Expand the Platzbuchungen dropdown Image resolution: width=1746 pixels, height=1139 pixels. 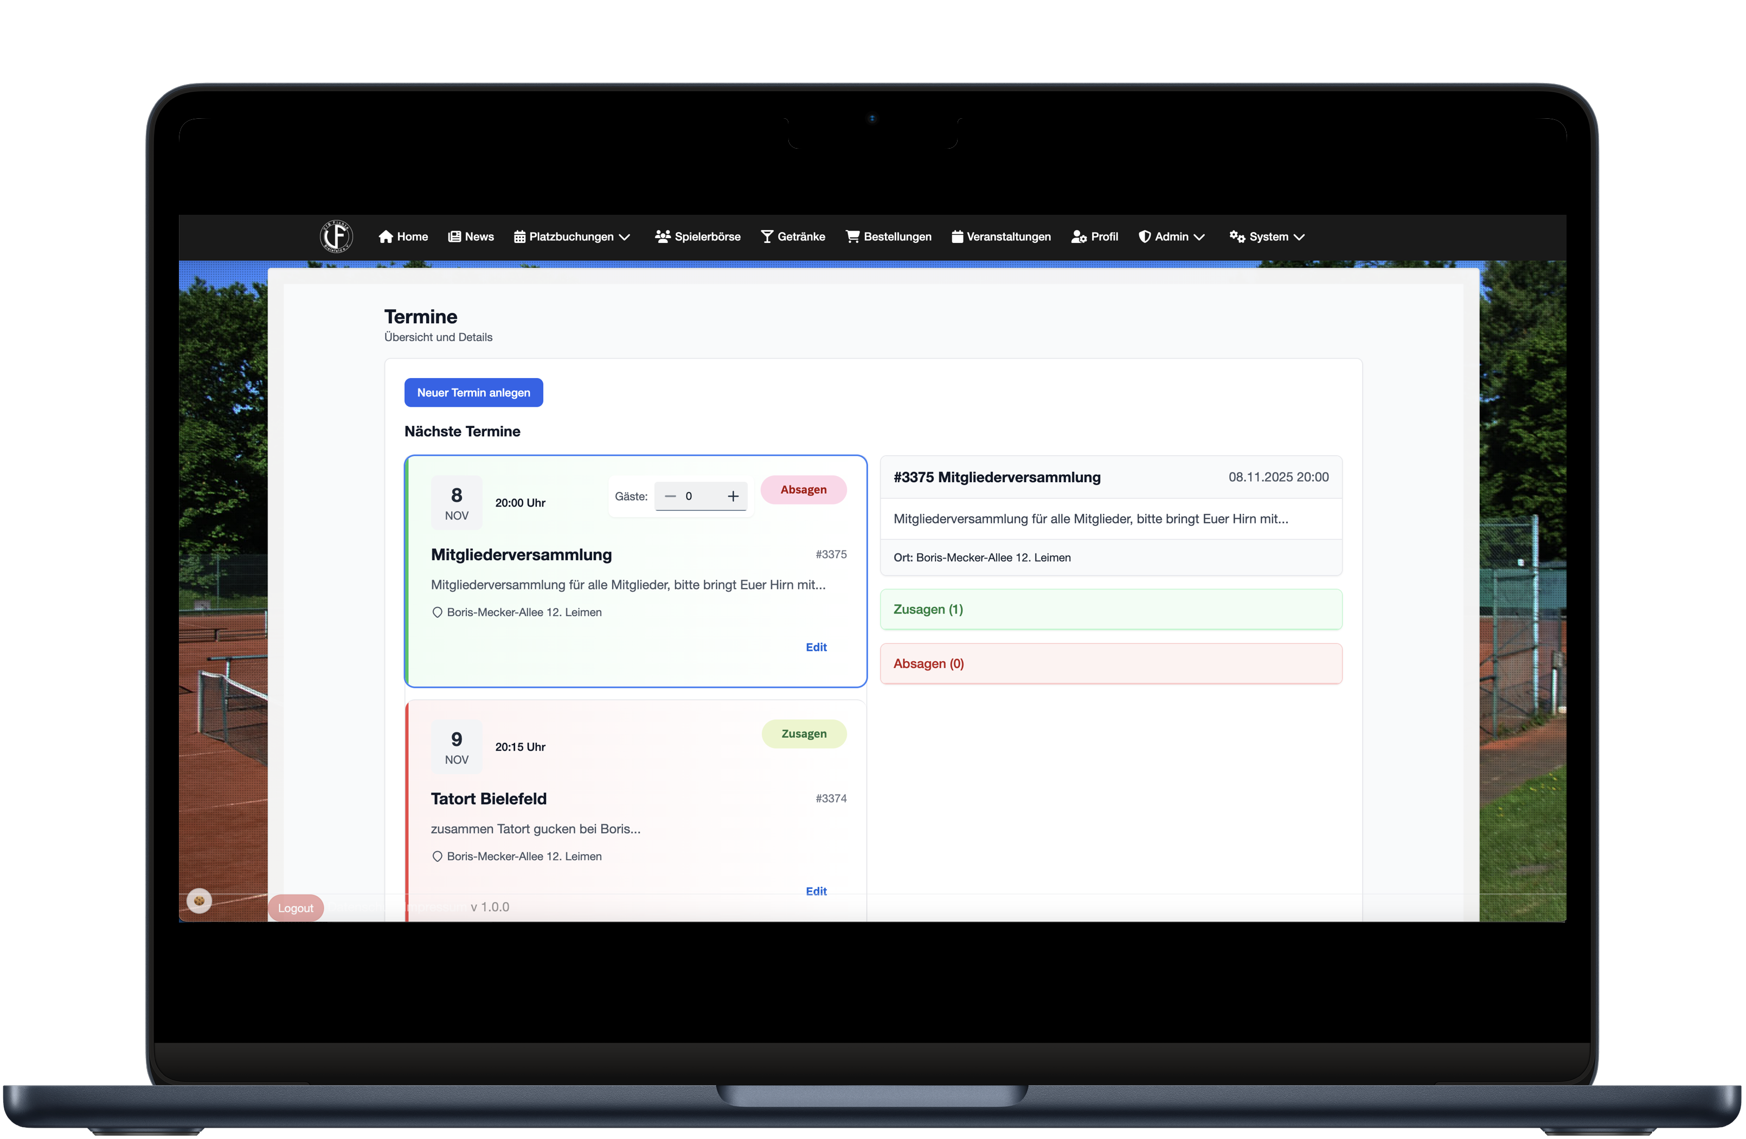[625, 237]
